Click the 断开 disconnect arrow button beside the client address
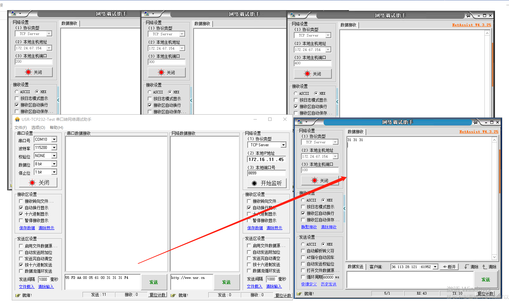 [449, 267]
